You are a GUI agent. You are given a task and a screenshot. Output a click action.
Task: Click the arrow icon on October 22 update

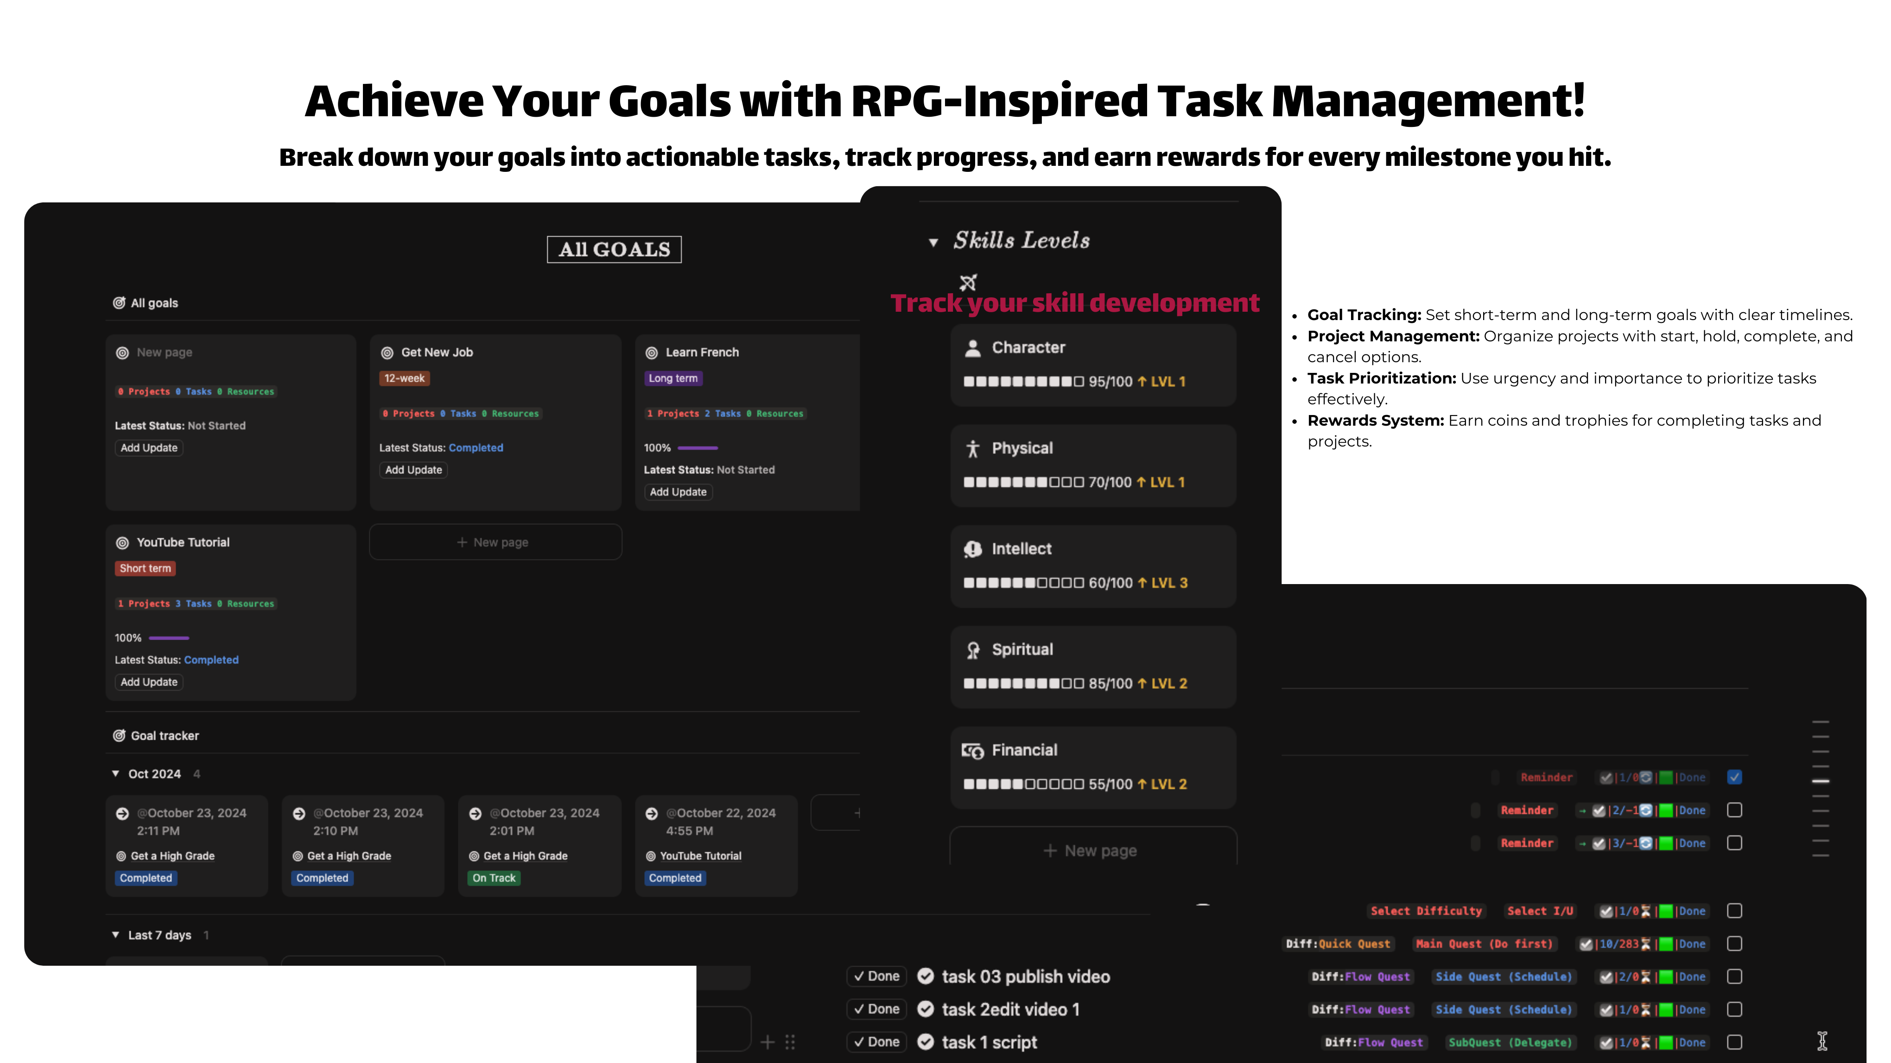[651, 813]
